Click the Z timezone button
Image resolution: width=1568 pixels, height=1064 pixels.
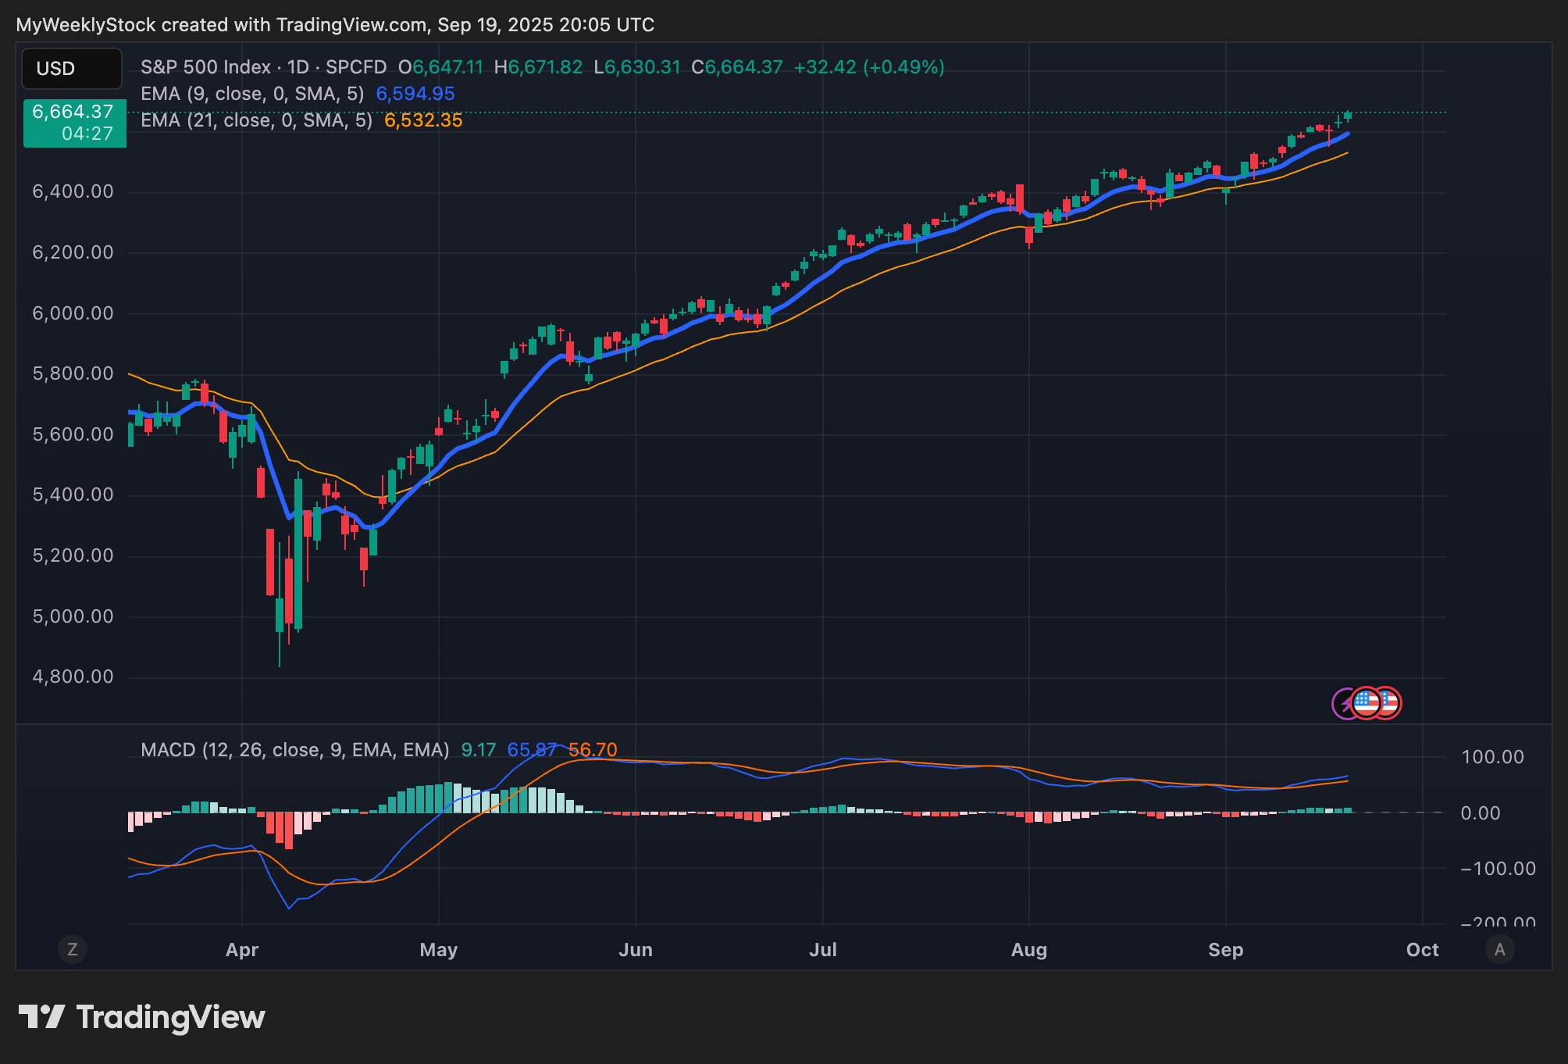coord(73,949)
